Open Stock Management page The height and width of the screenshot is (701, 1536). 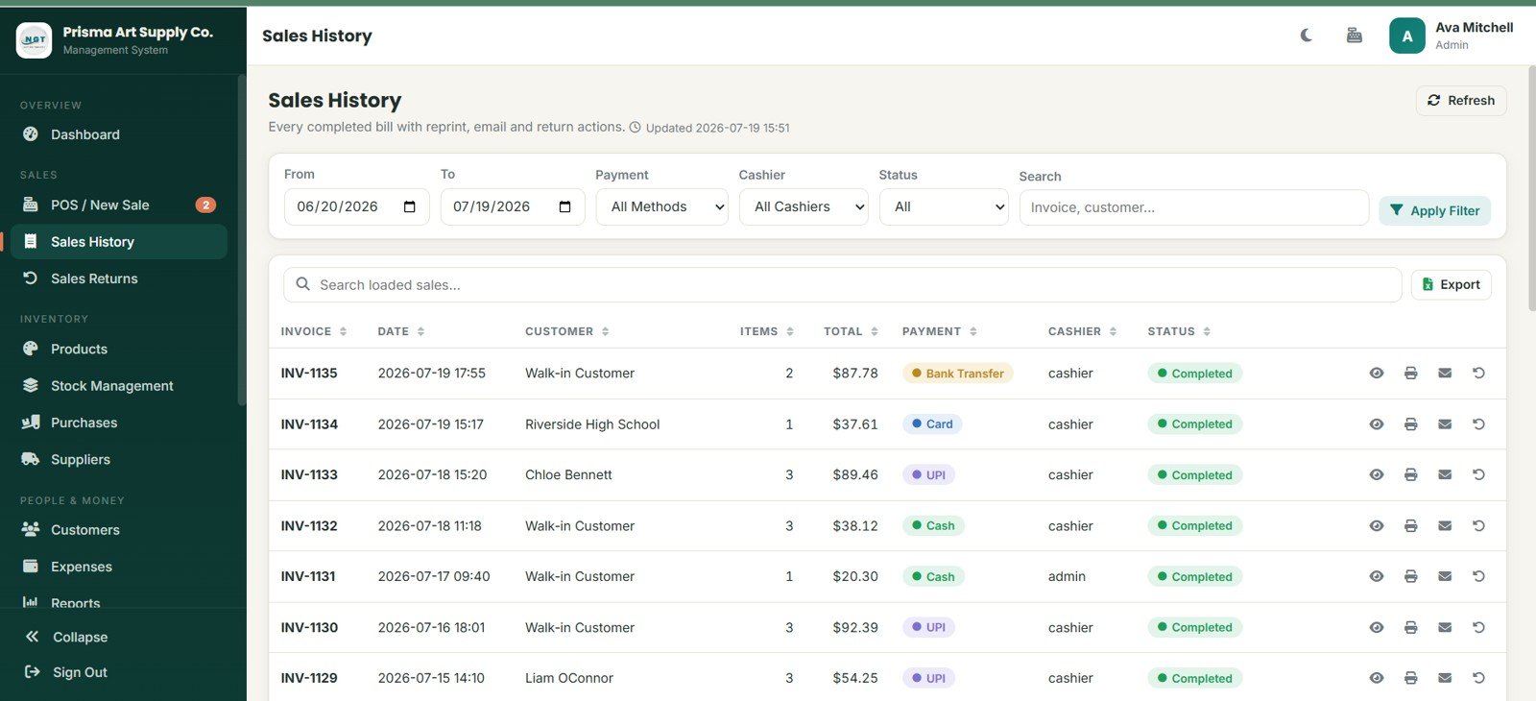(119, 386)
